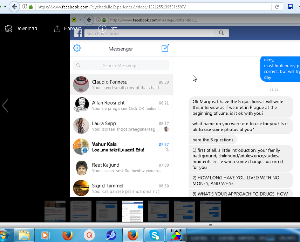Open the Reet Kaljund conversation
The image size is (300, 242).
point(122,168)
